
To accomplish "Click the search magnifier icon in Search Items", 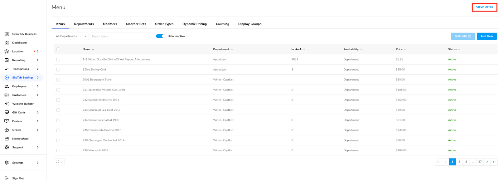I will point(149,37).
